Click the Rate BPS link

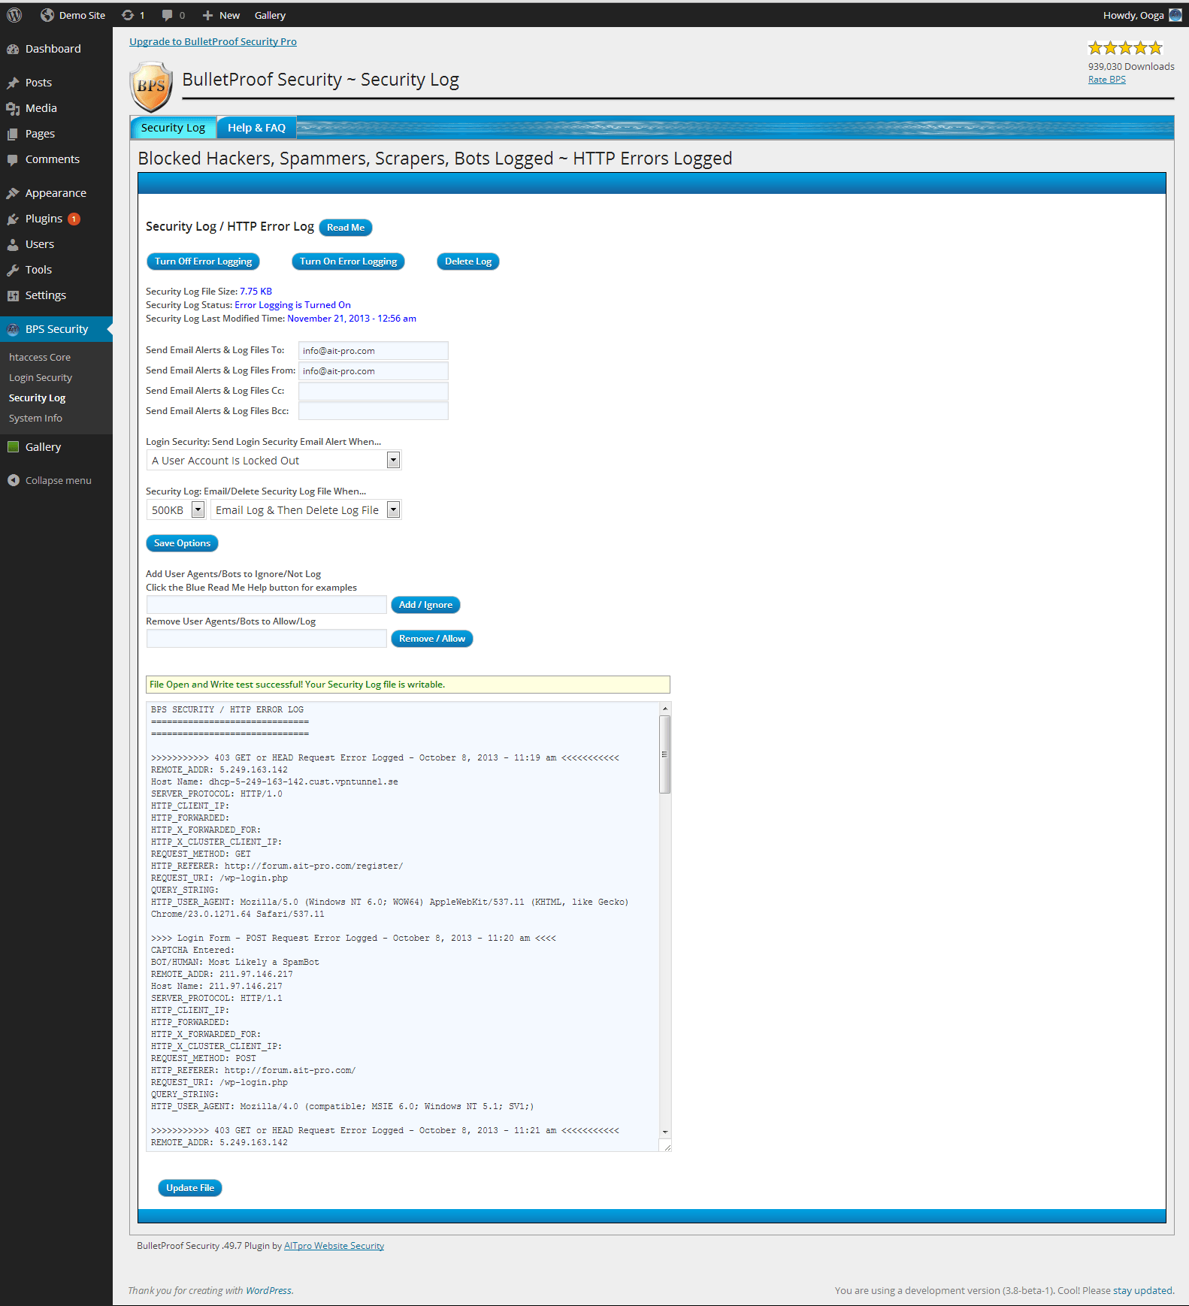[1106, 80]
